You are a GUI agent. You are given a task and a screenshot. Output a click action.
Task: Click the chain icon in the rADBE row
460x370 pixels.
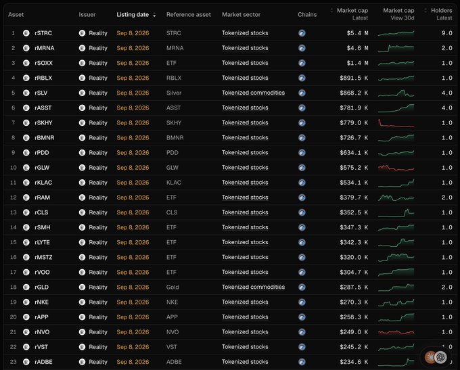tap(302, 362)
